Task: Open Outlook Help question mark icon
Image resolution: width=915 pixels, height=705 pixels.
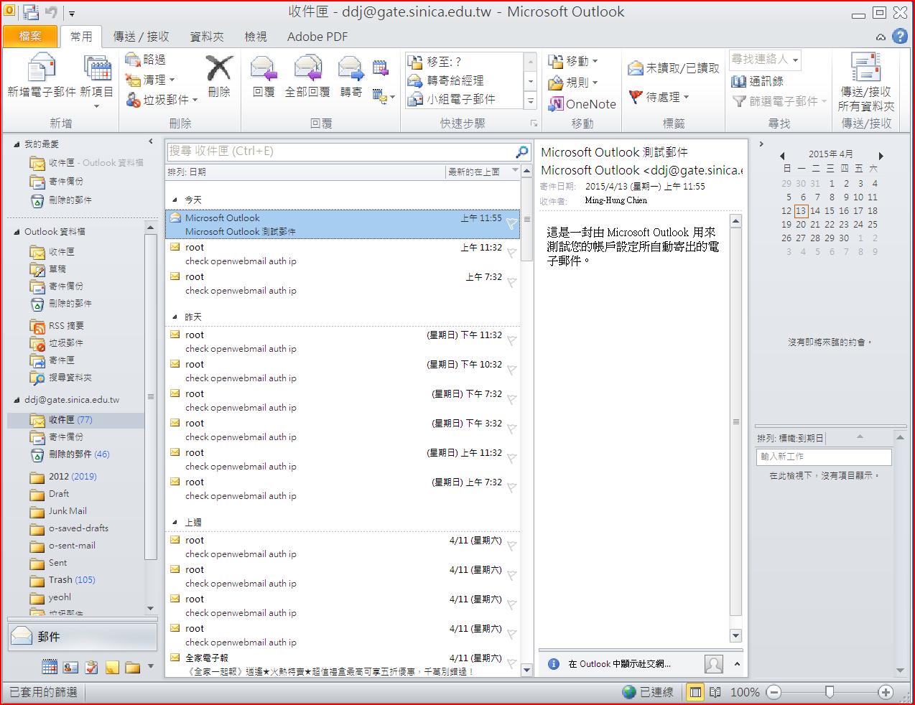Action: 899,37
